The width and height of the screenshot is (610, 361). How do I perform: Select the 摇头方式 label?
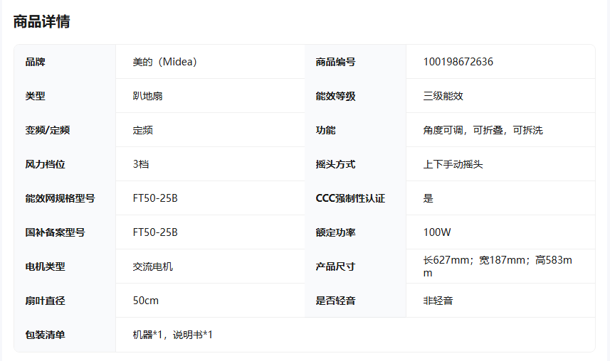(x=335, y=164)
